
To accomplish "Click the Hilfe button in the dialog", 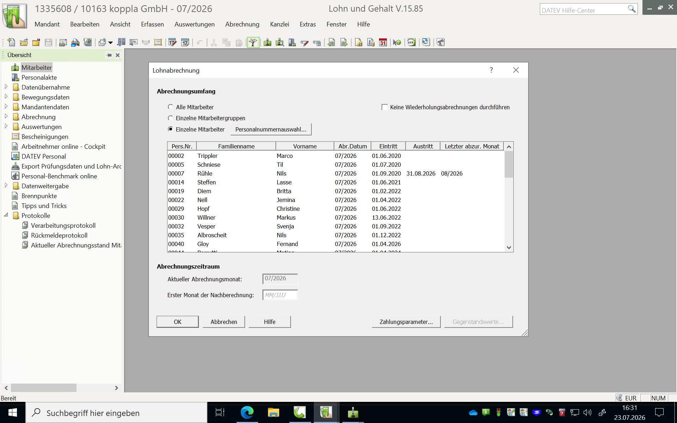I will pyautogui.click(x=270, y=322).
